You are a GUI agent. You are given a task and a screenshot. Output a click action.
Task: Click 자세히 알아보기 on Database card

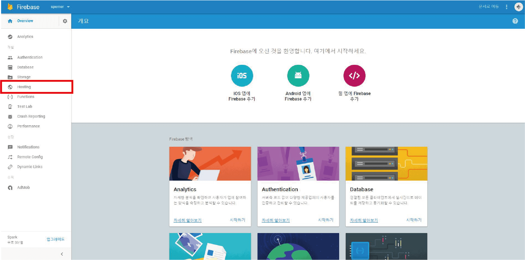(364, 220)
